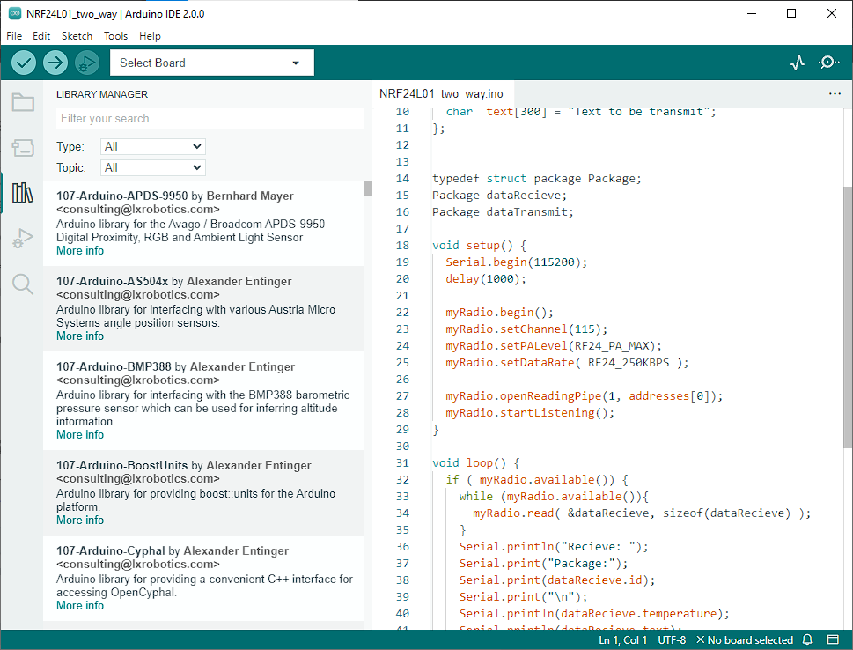853x650 pixels.
Task: Expand the Type filter dropdown
Action: click(153, 146)
